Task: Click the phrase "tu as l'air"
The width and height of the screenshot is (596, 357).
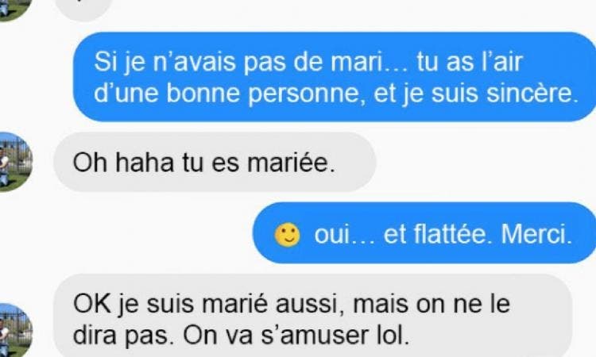Action: 470,62
